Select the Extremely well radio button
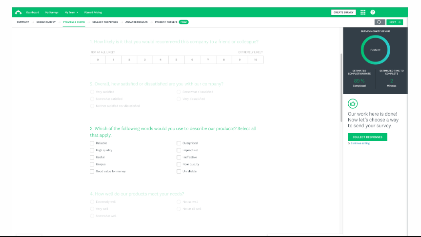 coord(92,202)
